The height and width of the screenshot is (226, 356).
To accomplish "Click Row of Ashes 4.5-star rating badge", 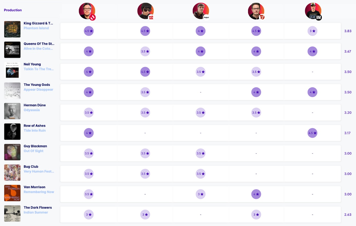I will tap(312, 133).
